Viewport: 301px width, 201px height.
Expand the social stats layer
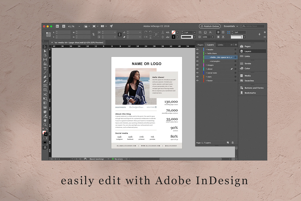tap(206, 73)
